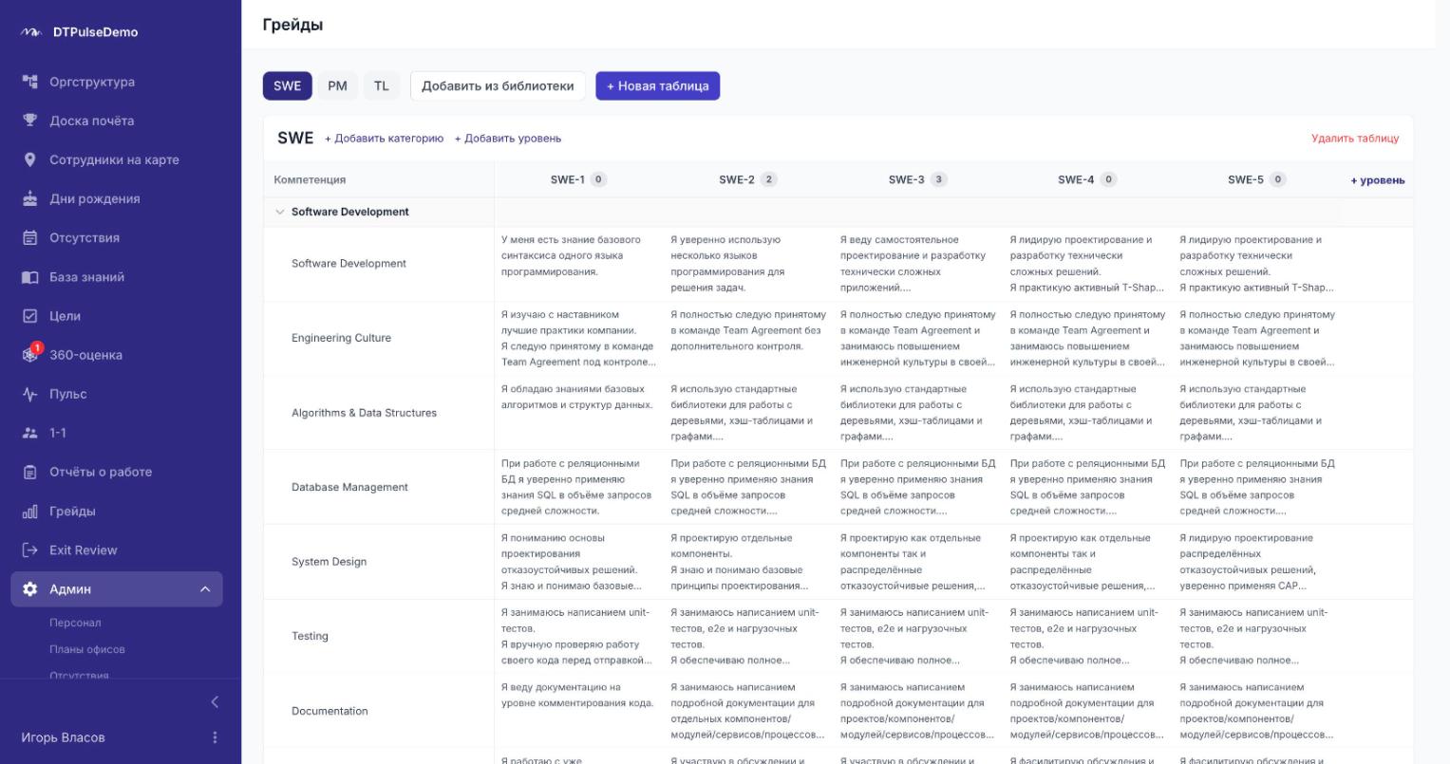Click the Database Management competency row label
Viewport: 1450px width, 764px height.
tap(349, 487)
